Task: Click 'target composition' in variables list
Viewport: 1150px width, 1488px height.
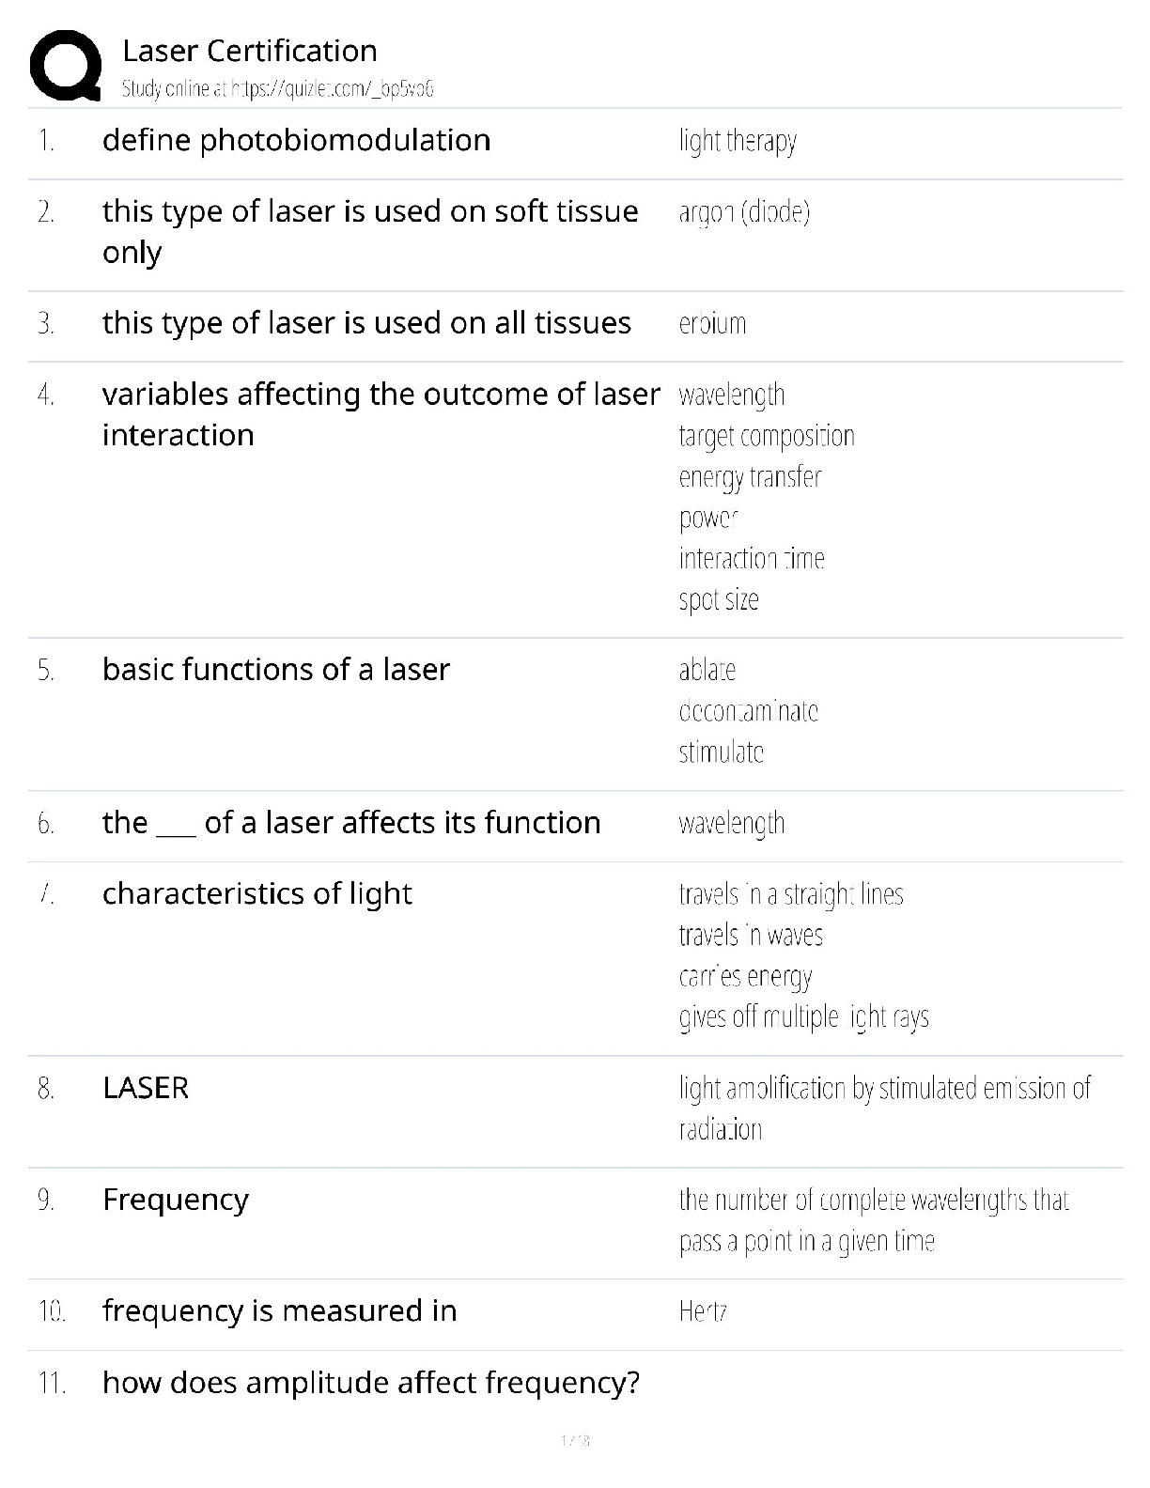Action: (x=767, y=436)
